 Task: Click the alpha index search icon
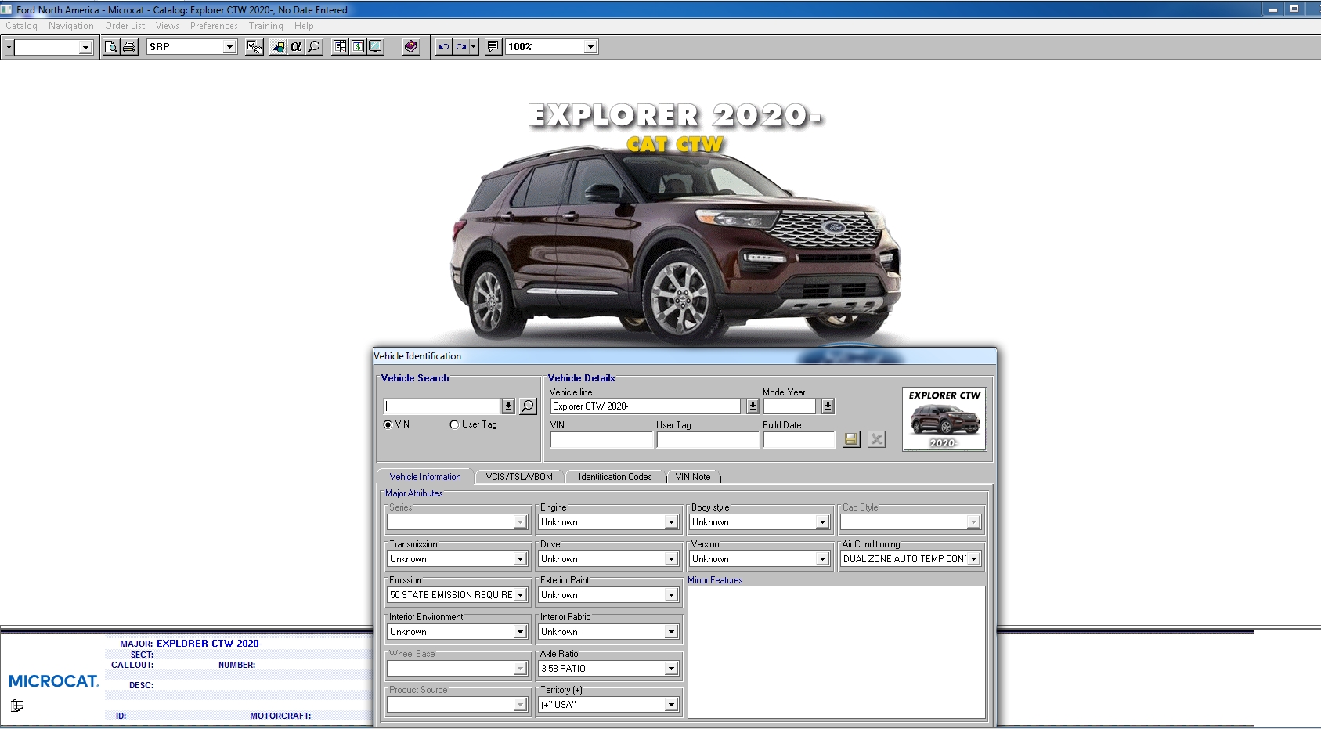[x=296, y=47]
